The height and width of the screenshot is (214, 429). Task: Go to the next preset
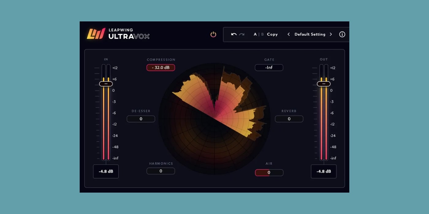tap(331, 34)
